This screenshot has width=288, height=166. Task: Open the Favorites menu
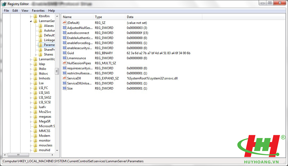[38, 11]
